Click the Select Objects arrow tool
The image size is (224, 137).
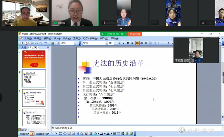[x=32, y=134]
